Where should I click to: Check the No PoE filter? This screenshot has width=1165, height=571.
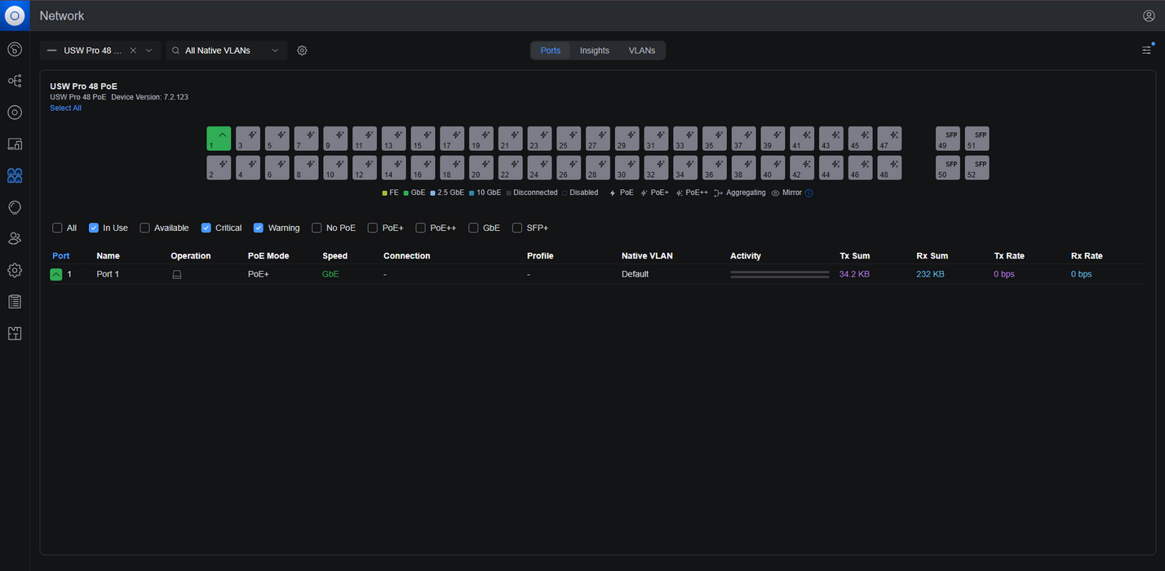[x=317, y=228]
